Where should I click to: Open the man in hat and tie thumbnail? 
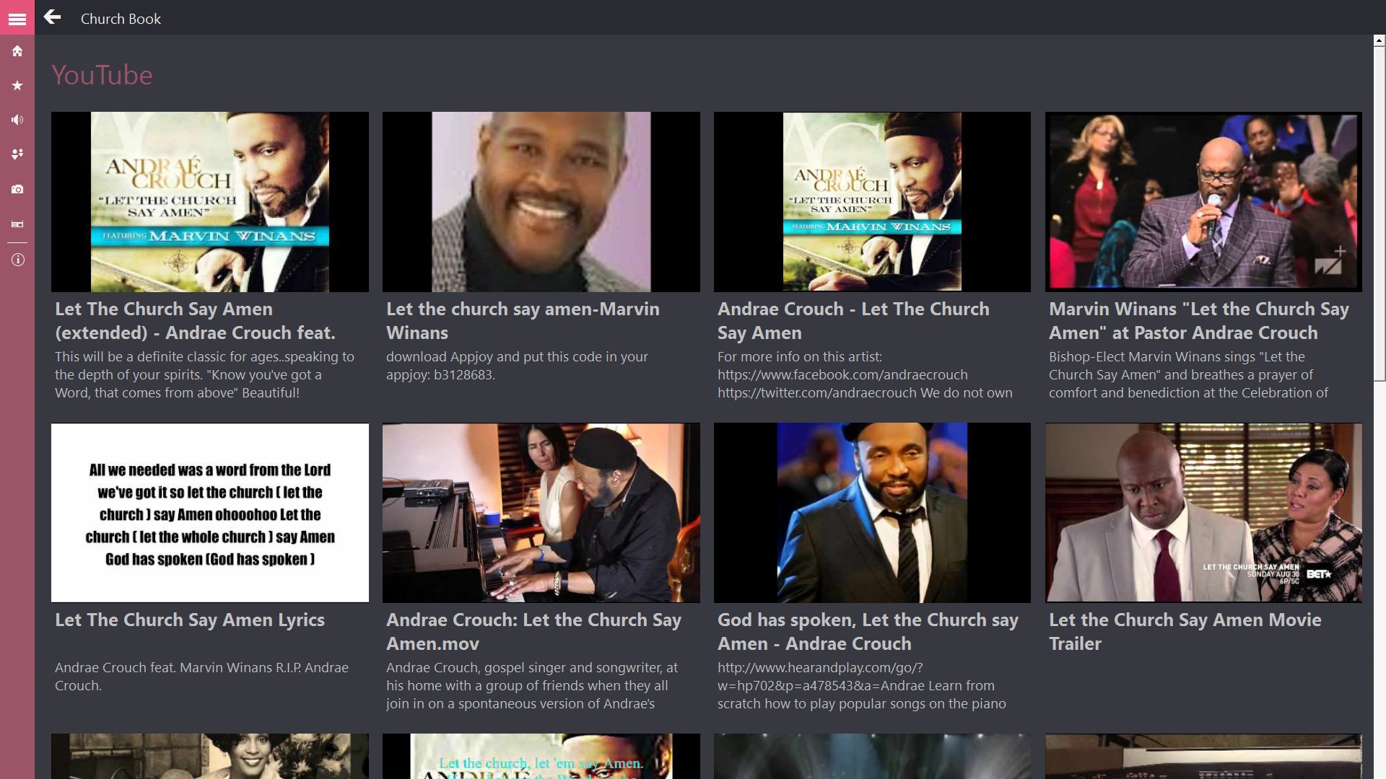[x=872, y=513]
